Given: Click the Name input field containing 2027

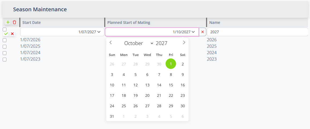Looking at the screenshot, I should 257,32.
